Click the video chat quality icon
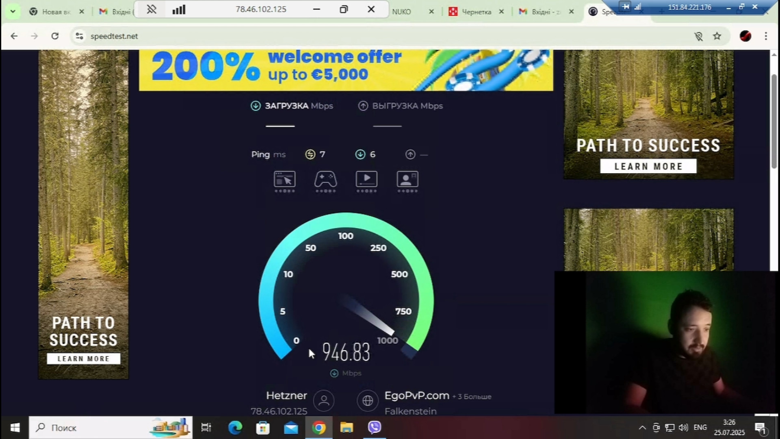Screen dimensions: 780x439 click(407, 179)
